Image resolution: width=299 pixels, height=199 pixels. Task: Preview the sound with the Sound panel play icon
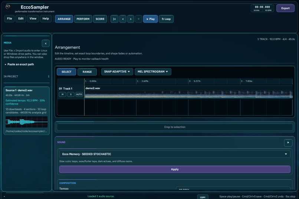click(x=288, y=143)
